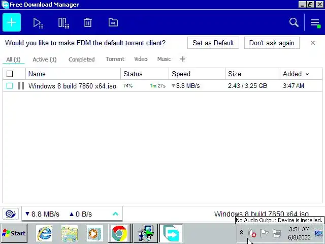Switch to the All (1) tab
The image size is (325, 244).
click(x=14, y=59)
